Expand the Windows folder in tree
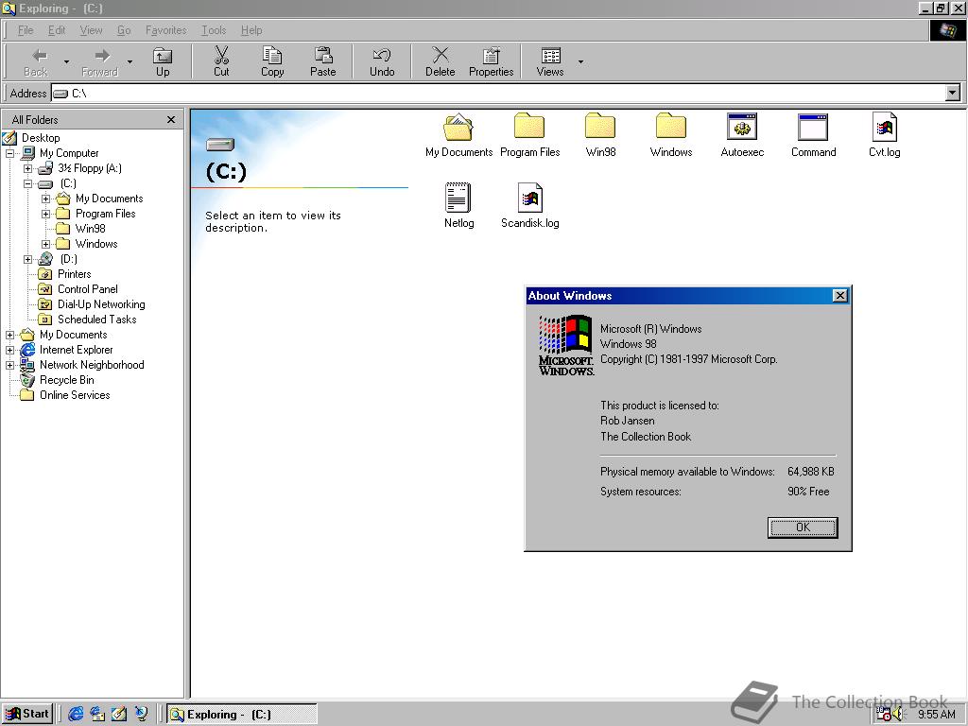Viewport: 968px width, 726px height. pyautogui.click(x=45, y=244)
